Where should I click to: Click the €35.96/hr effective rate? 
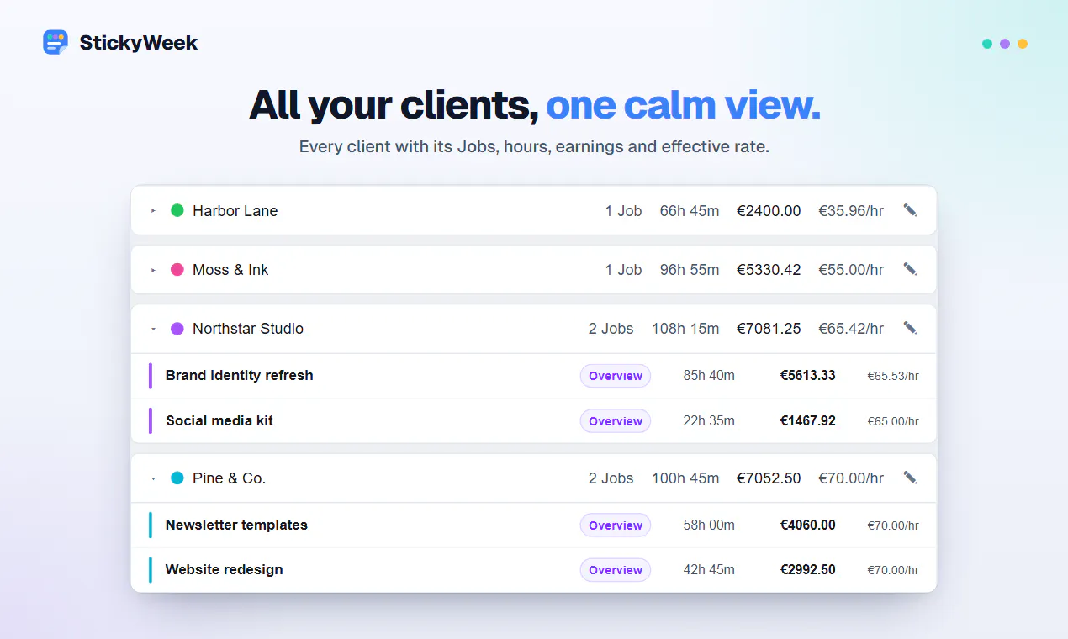(x=851, y=211)
